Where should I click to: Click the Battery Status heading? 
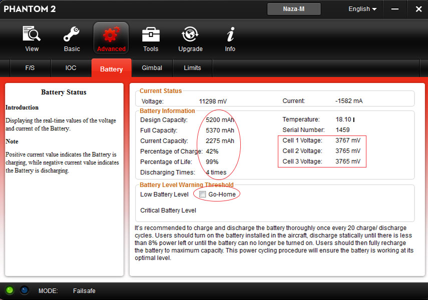pos(64,92)
